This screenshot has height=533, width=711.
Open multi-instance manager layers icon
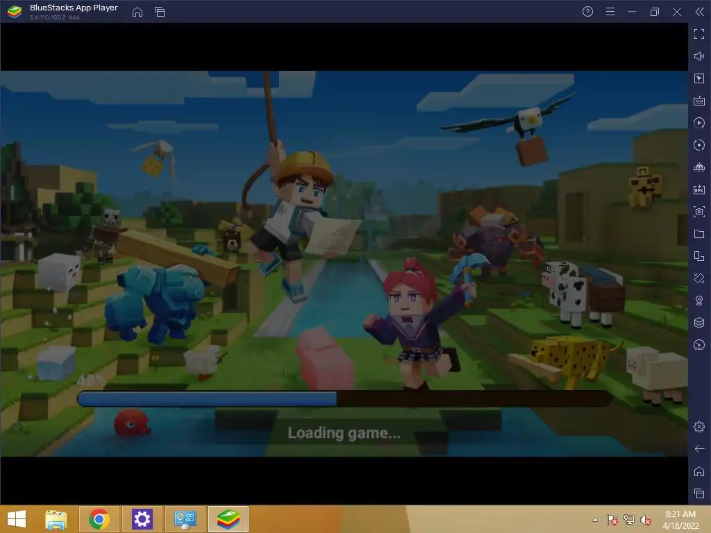699,323
